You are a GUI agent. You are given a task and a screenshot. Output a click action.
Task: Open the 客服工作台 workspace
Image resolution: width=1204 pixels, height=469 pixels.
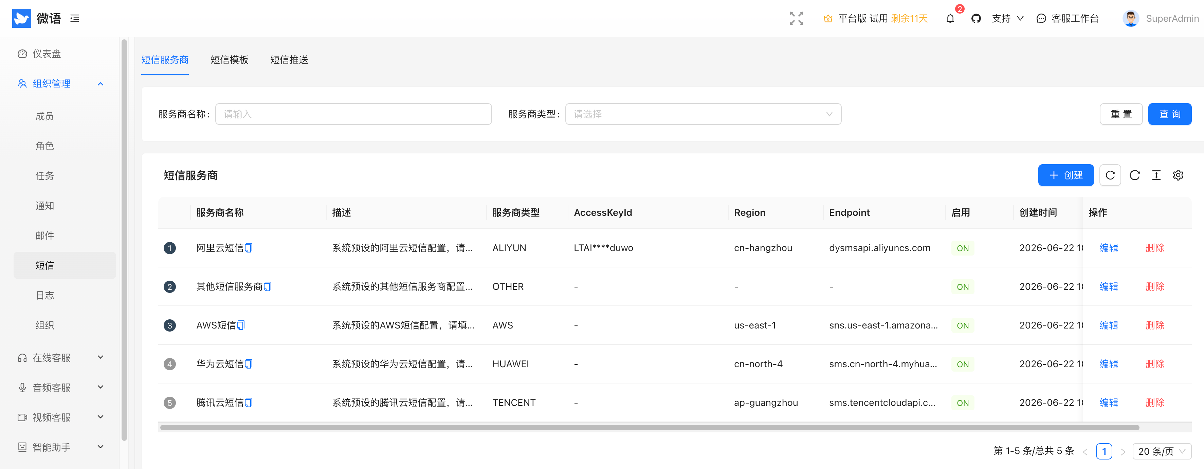pos(1068,18)
